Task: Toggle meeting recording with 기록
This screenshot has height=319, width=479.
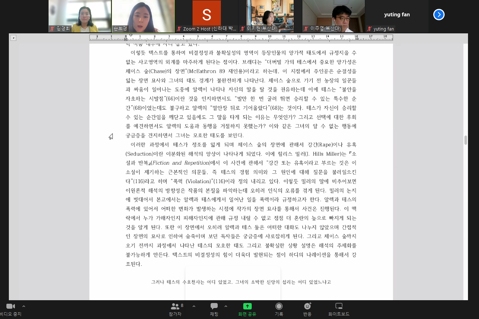Action: click(279, 309)
